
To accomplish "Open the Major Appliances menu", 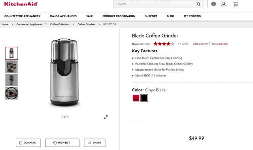I will point(63,16).
